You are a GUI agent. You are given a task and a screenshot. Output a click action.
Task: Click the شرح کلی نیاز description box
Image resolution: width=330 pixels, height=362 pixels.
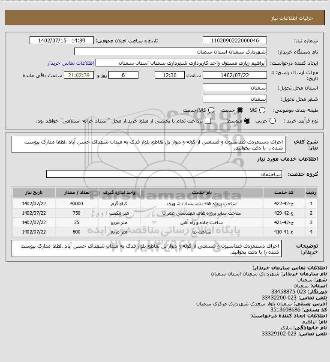(x=148, y=144)
